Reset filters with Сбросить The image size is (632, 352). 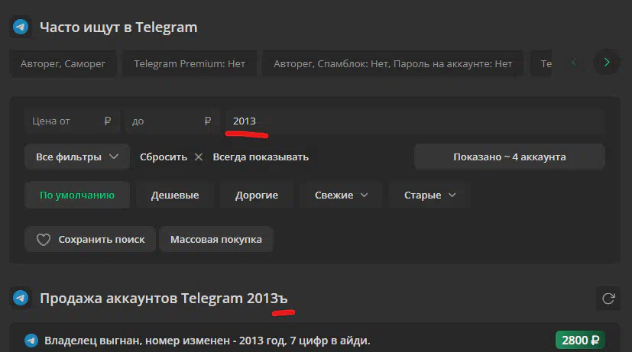pos(164,157)
